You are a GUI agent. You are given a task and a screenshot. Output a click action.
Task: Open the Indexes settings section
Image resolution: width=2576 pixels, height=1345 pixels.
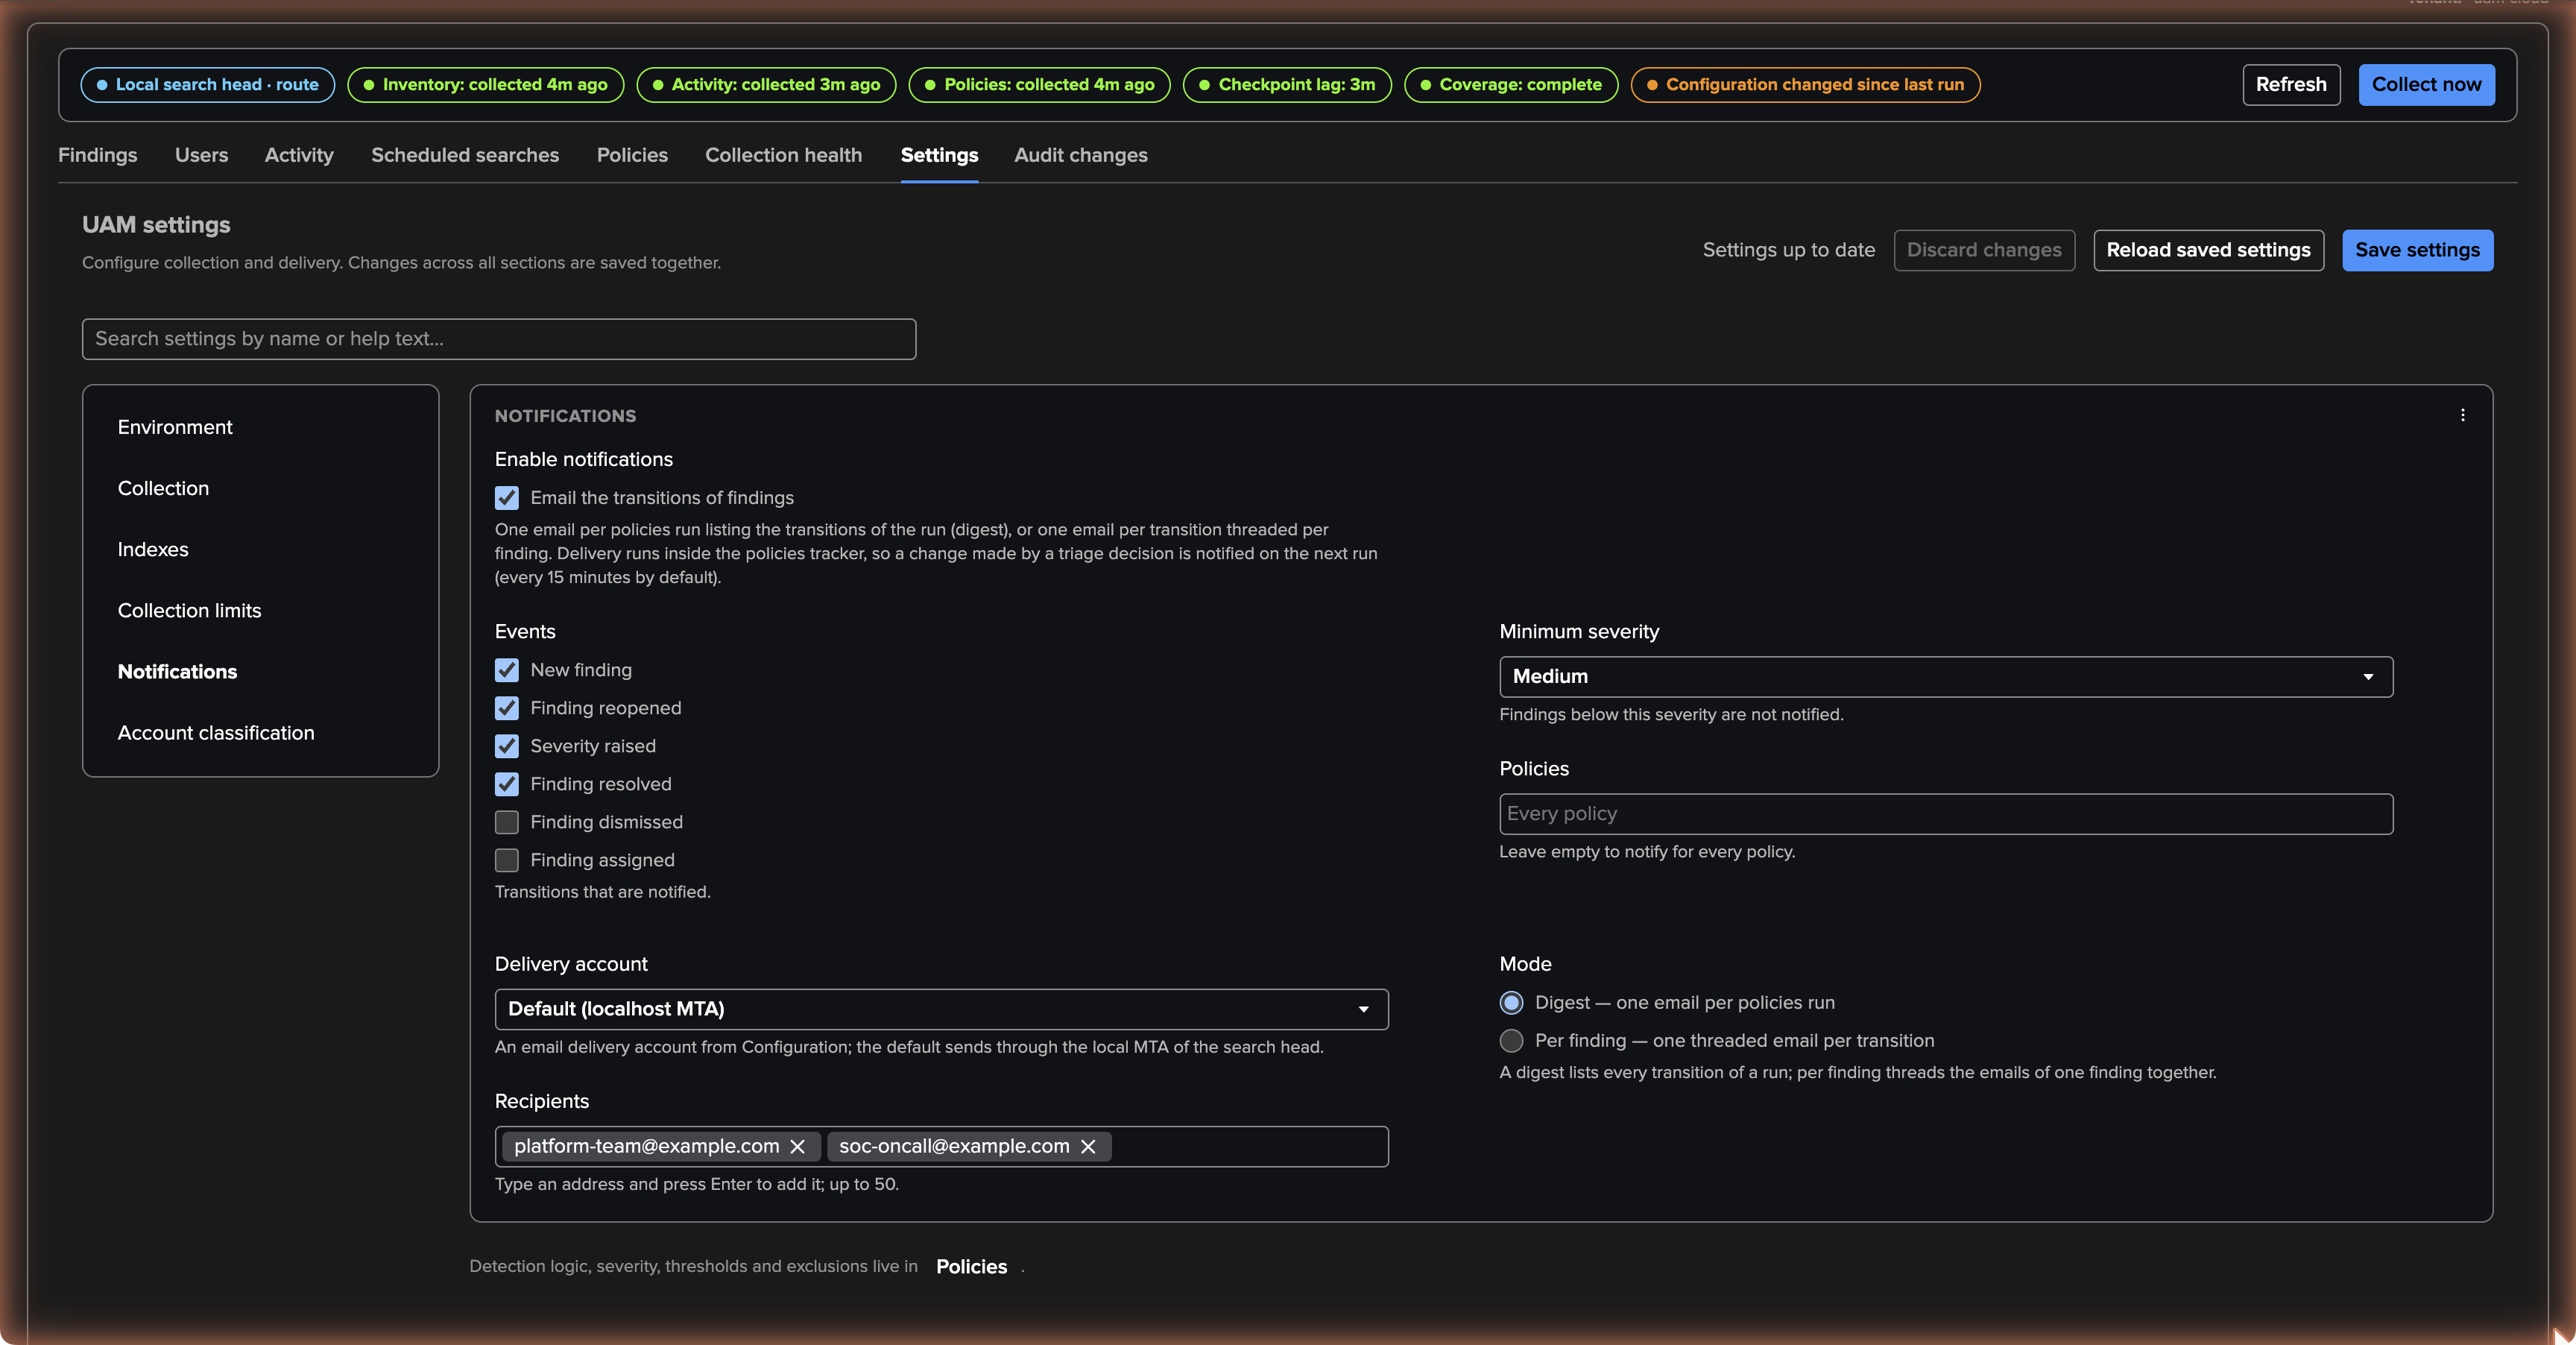[x=153, y=549]
